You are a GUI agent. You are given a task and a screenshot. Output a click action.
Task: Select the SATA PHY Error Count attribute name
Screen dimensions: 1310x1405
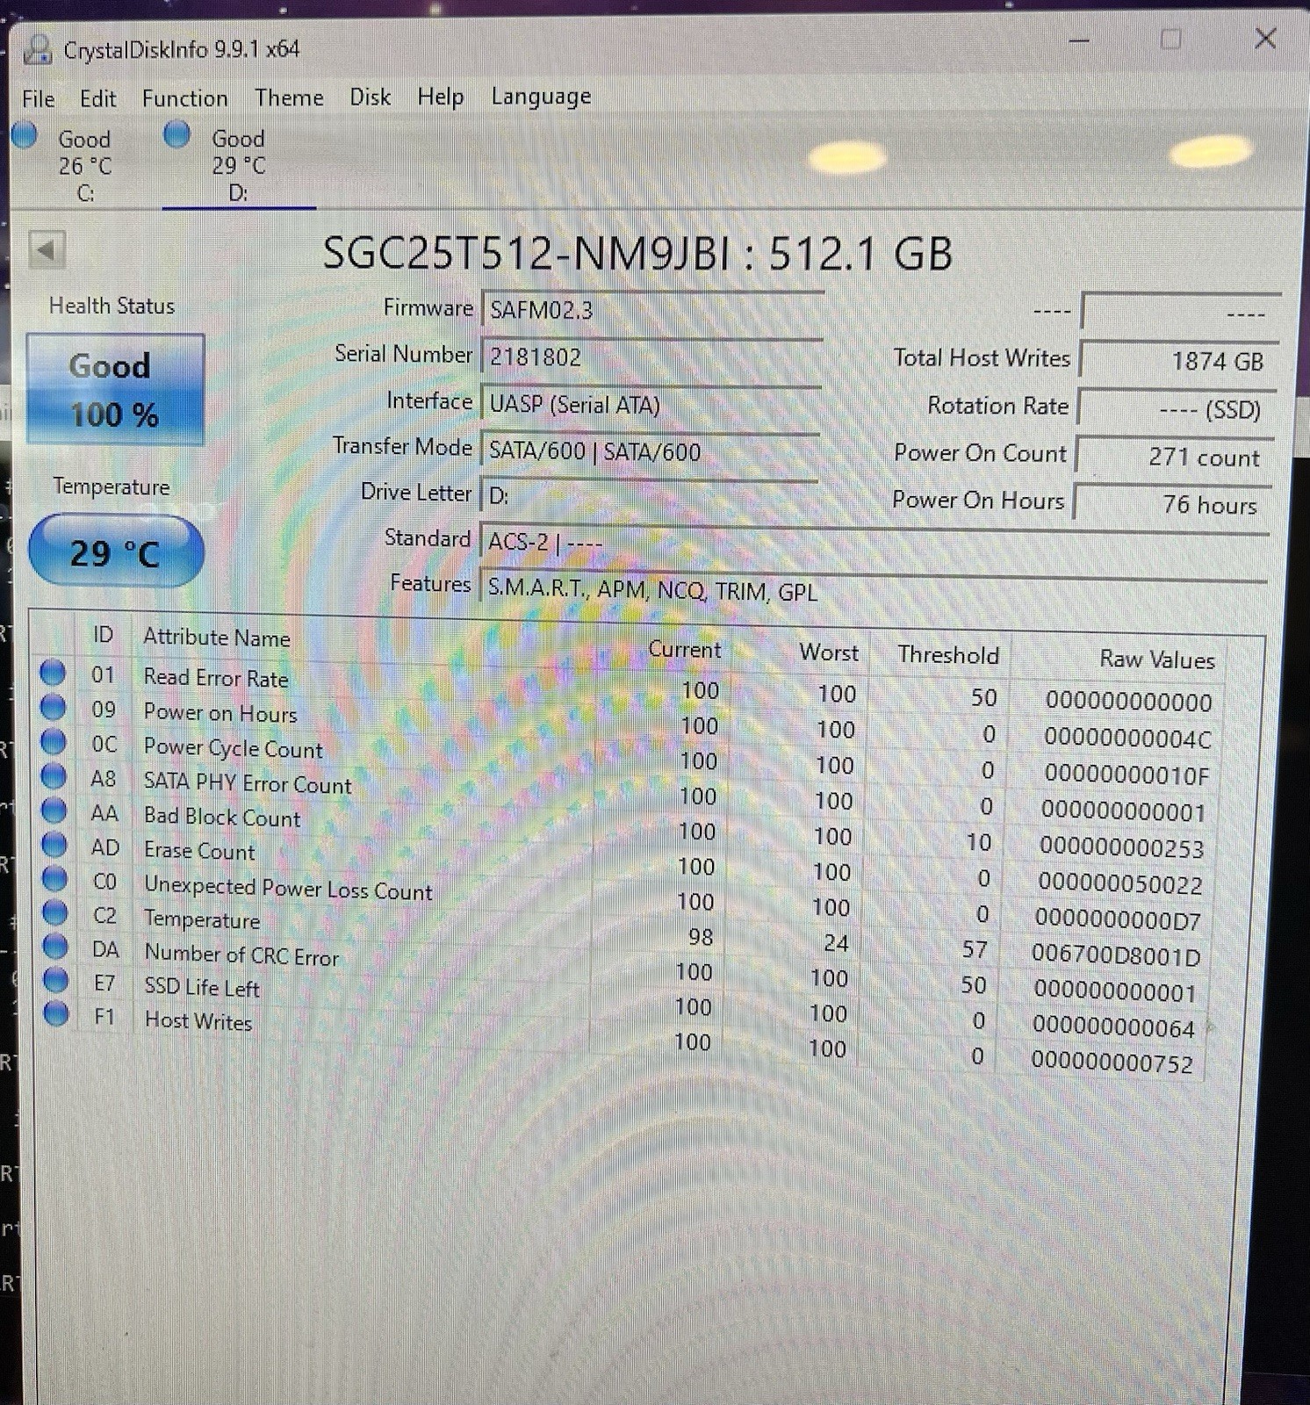[248, 783]
